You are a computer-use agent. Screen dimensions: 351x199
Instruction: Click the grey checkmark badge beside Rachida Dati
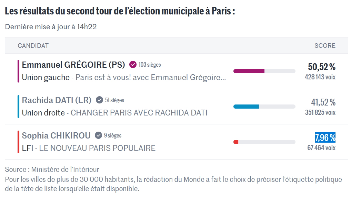(99, 100)
